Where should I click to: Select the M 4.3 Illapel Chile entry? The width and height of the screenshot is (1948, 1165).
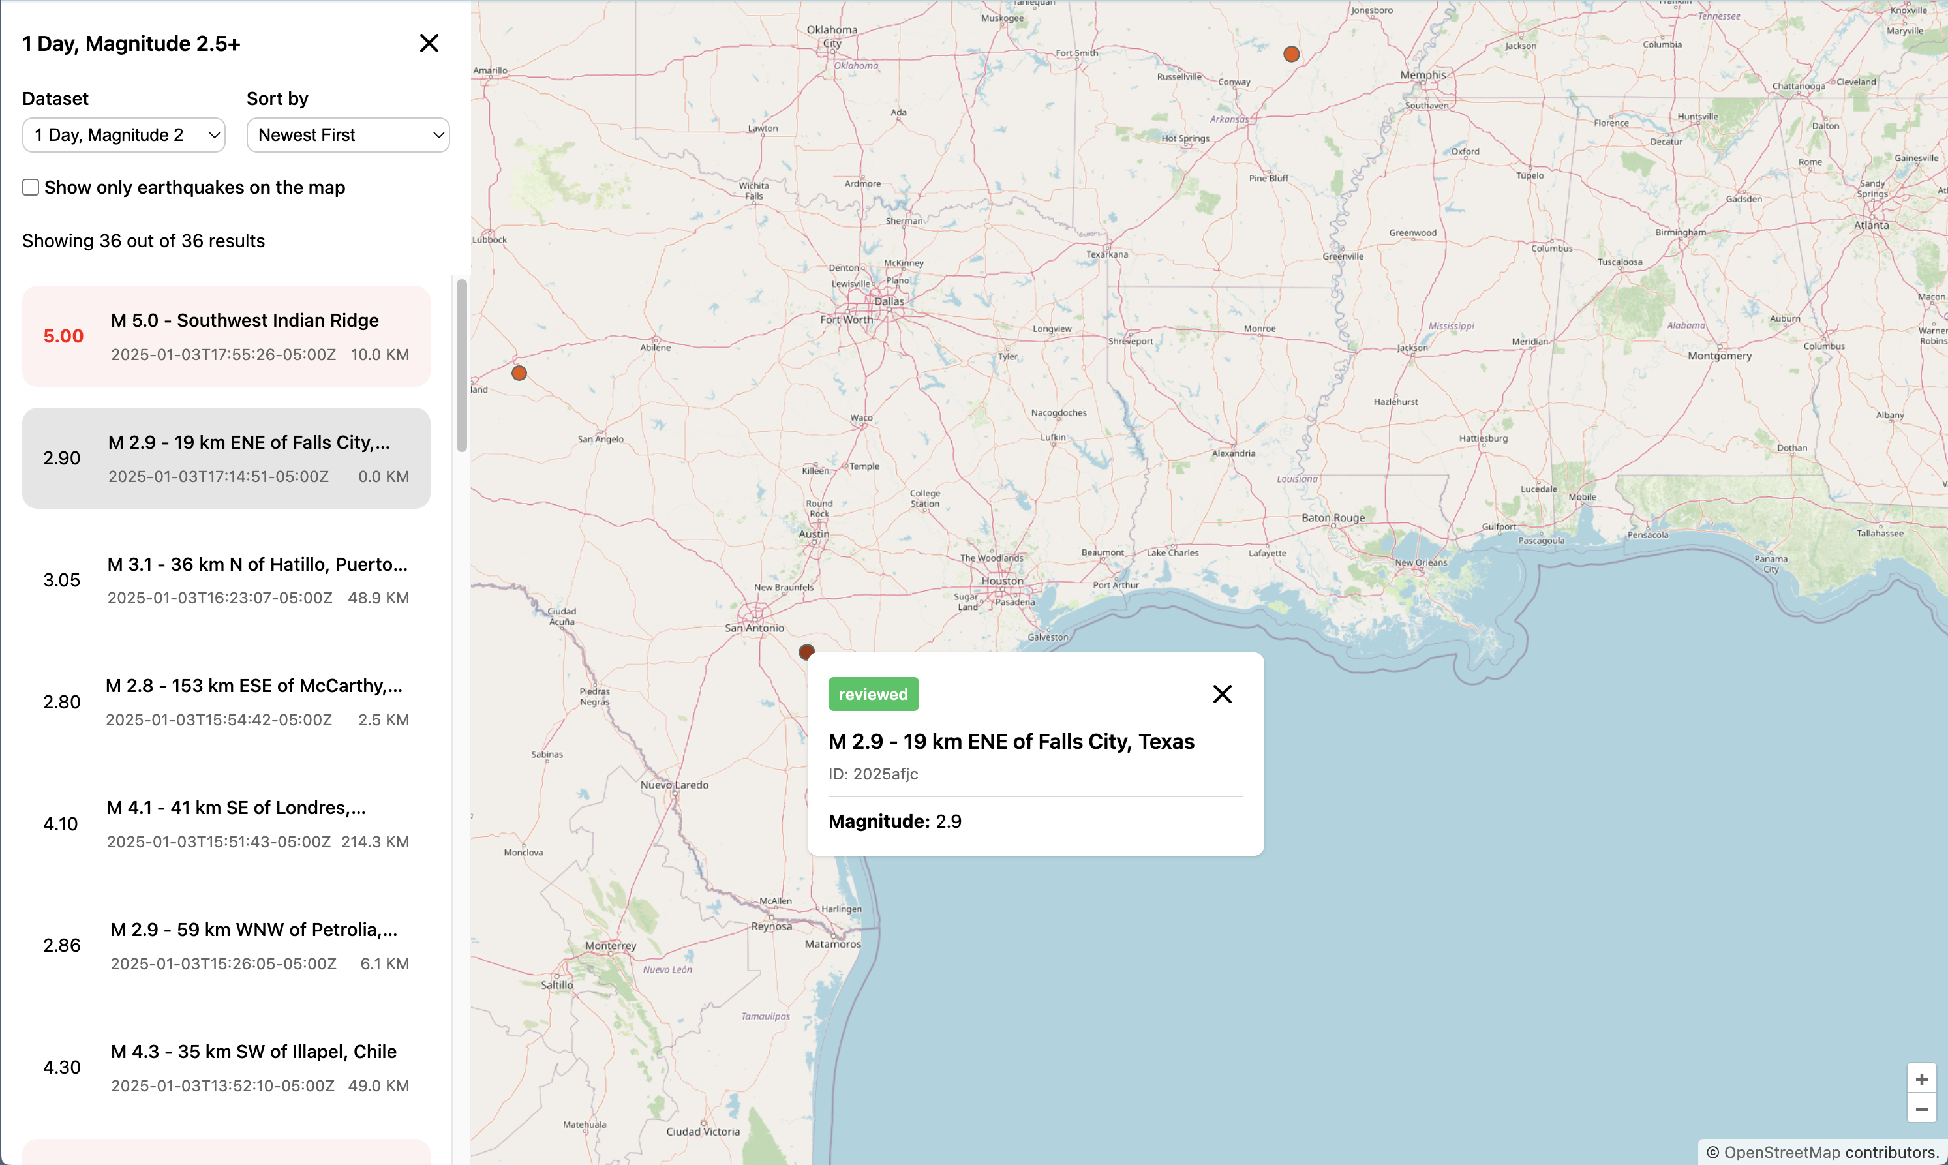pyautogui.click(x=226, y=1066)
